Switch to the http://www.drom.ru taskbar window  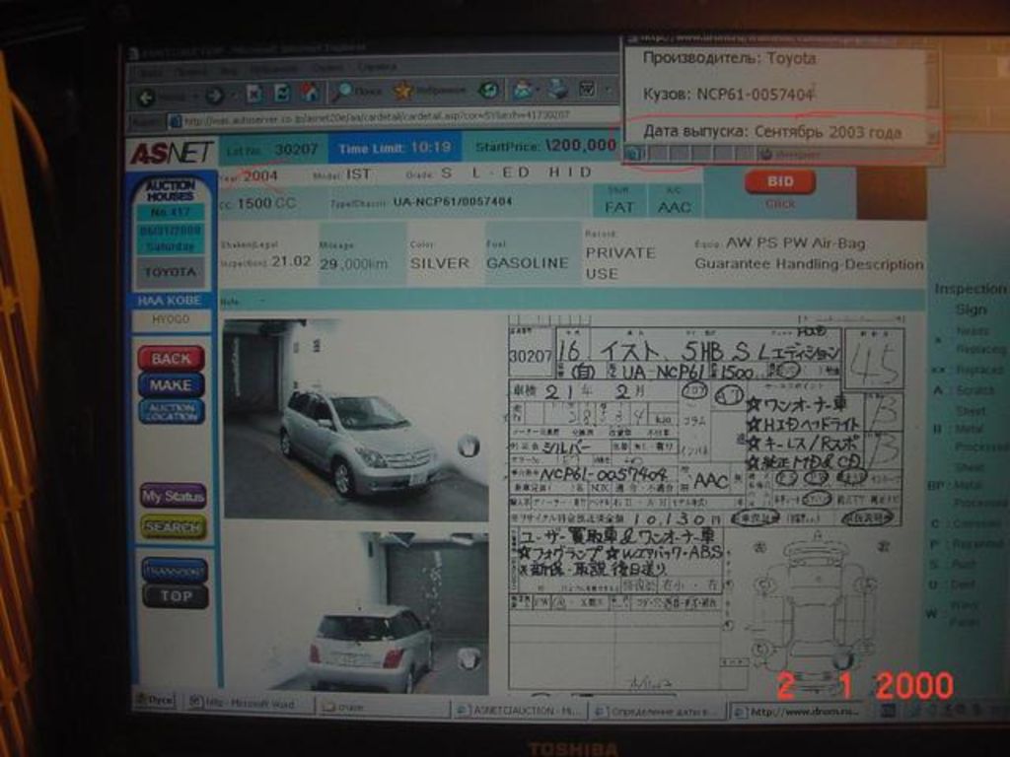(x=801, y=712)
